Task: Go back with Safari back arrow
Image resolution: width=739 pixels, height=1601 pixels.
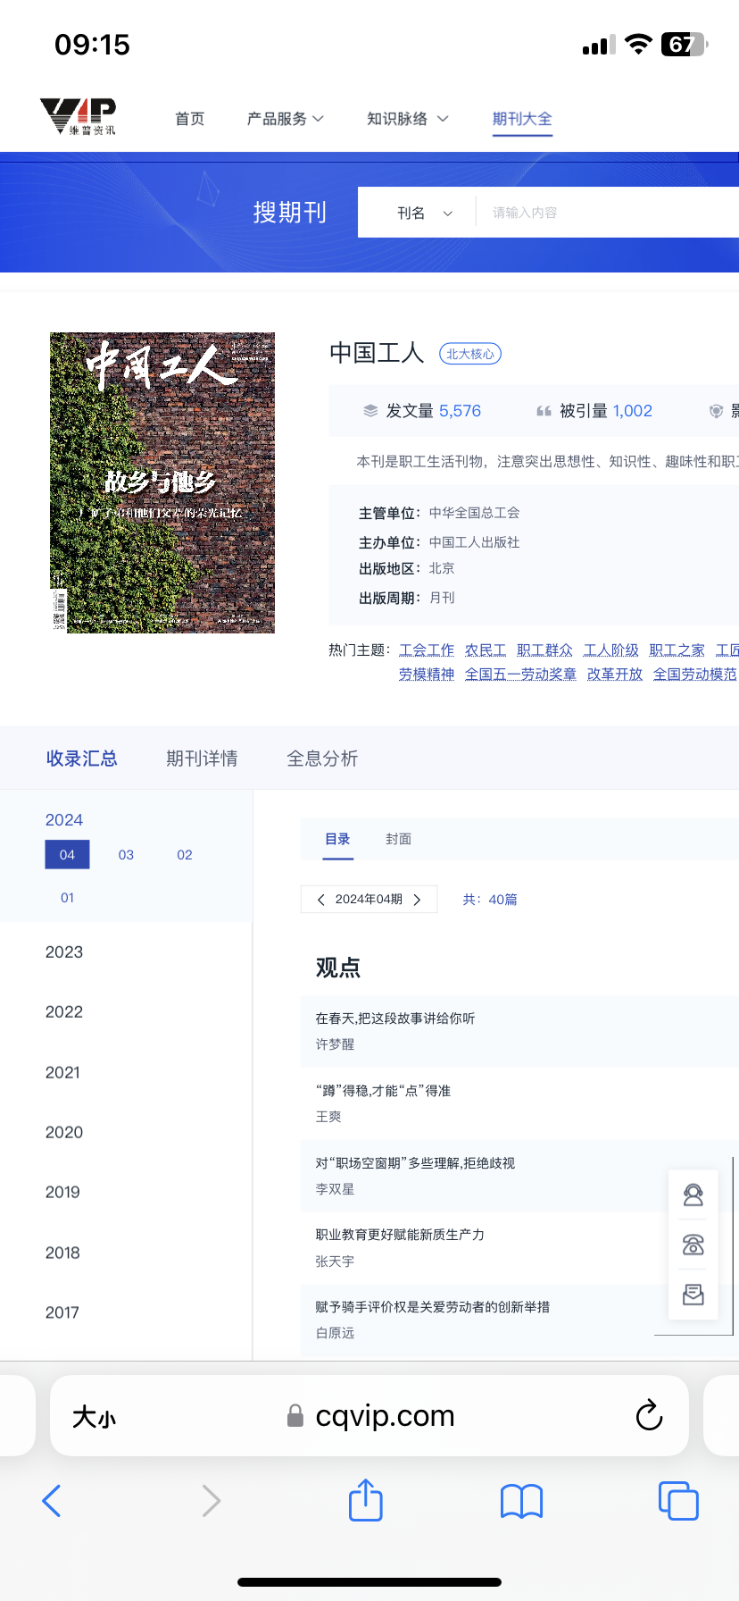Action: coord(52,1501)
